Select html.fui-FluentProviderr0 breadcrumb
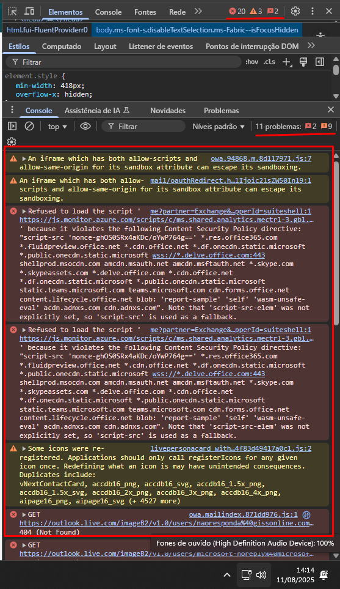This screenshot has height=589, width=340. tap(47, 30)
